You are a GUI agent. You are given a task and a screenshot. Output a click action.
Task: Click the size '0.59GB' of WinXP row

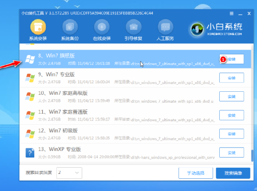54,157
